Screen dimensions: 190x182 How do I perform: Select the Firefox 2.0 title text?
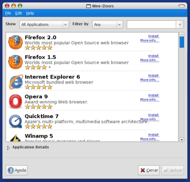tap(41, 37)
